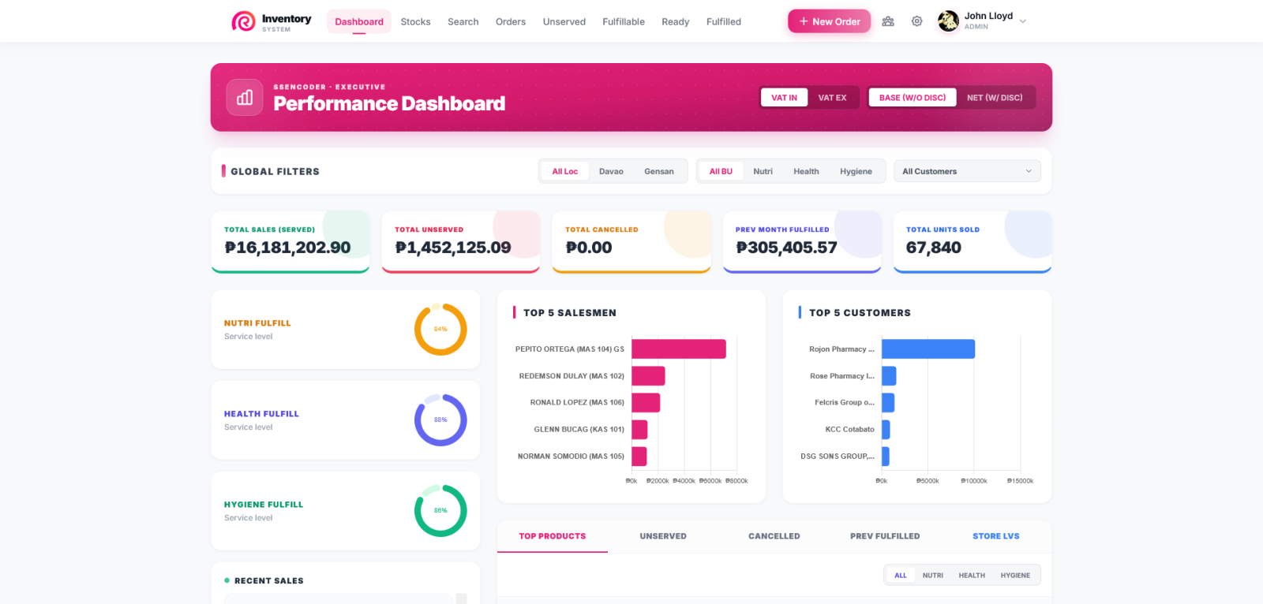Click the Total Unserved card
The height and width of the screenshot is (604, 1263).
[461, 242]
